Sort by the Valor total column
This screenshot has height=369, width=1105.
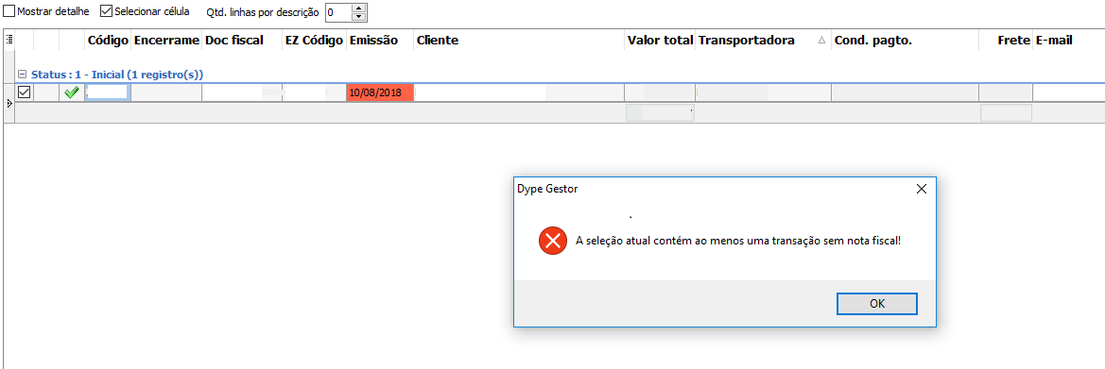coord(660,41)
